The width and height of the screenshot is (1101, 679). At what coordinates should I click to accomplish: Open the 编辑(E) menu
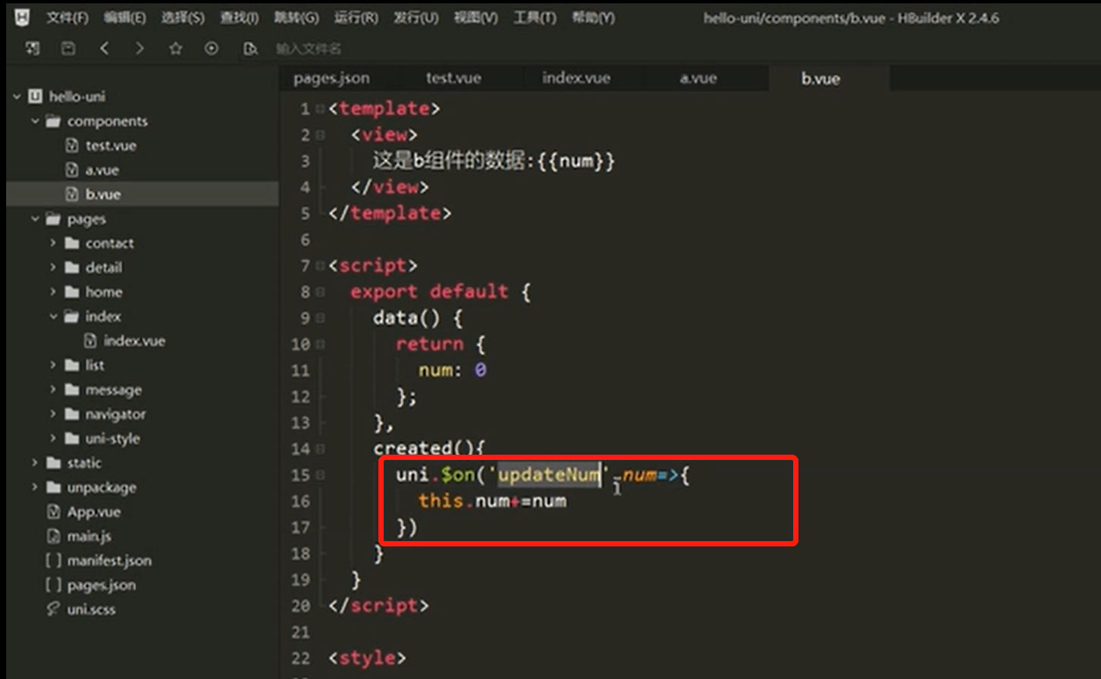pos(124,17)
